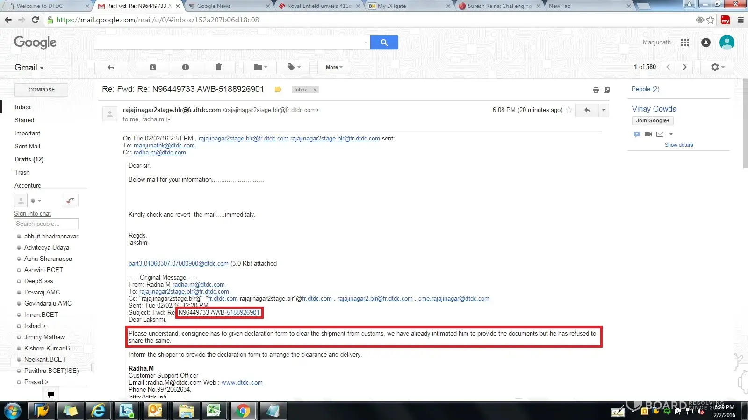This screenshot has height=420, width=748.
Task: Go to the next conversation with the right chevron
Action: click(x=684, y=67)
